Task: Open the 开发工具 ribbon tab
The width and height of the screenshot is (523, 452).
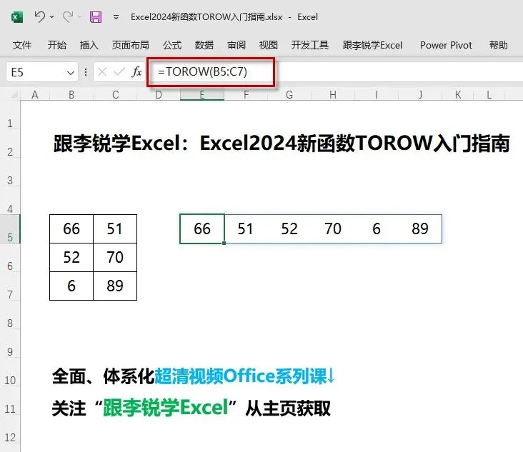Action: (x=310, y=45)
